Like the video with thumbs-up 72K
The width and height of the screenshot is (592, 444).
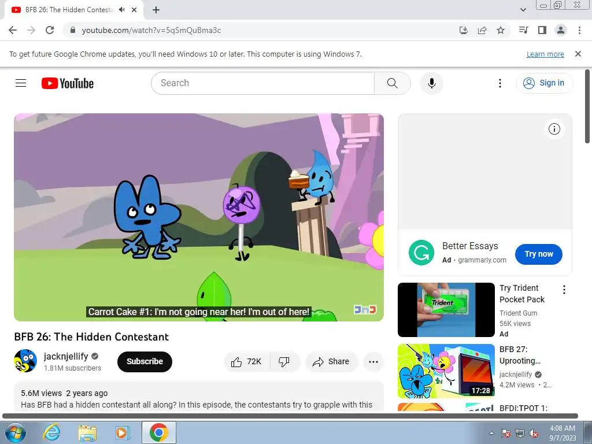(247, 362)
